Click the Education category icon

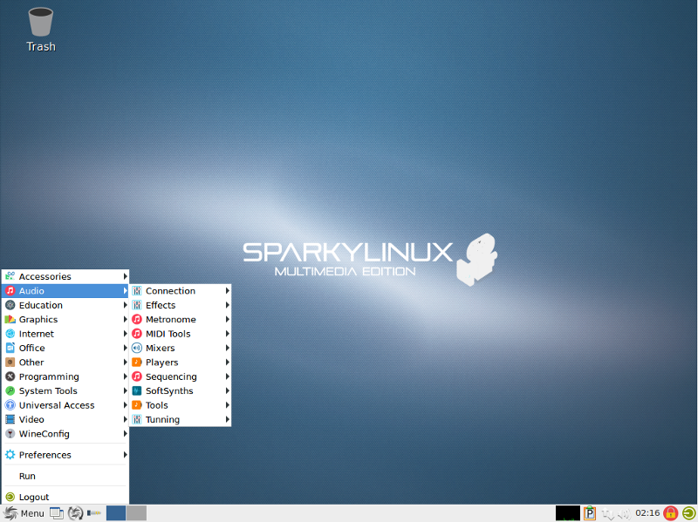[x=10, y=305]
